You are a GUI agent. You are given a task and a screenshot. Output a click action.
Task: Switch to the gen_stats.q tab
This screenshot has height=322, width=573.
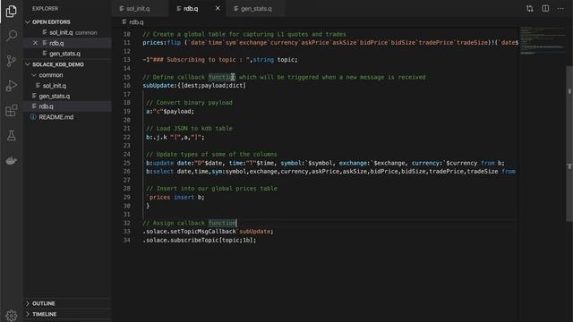[256, 8]
